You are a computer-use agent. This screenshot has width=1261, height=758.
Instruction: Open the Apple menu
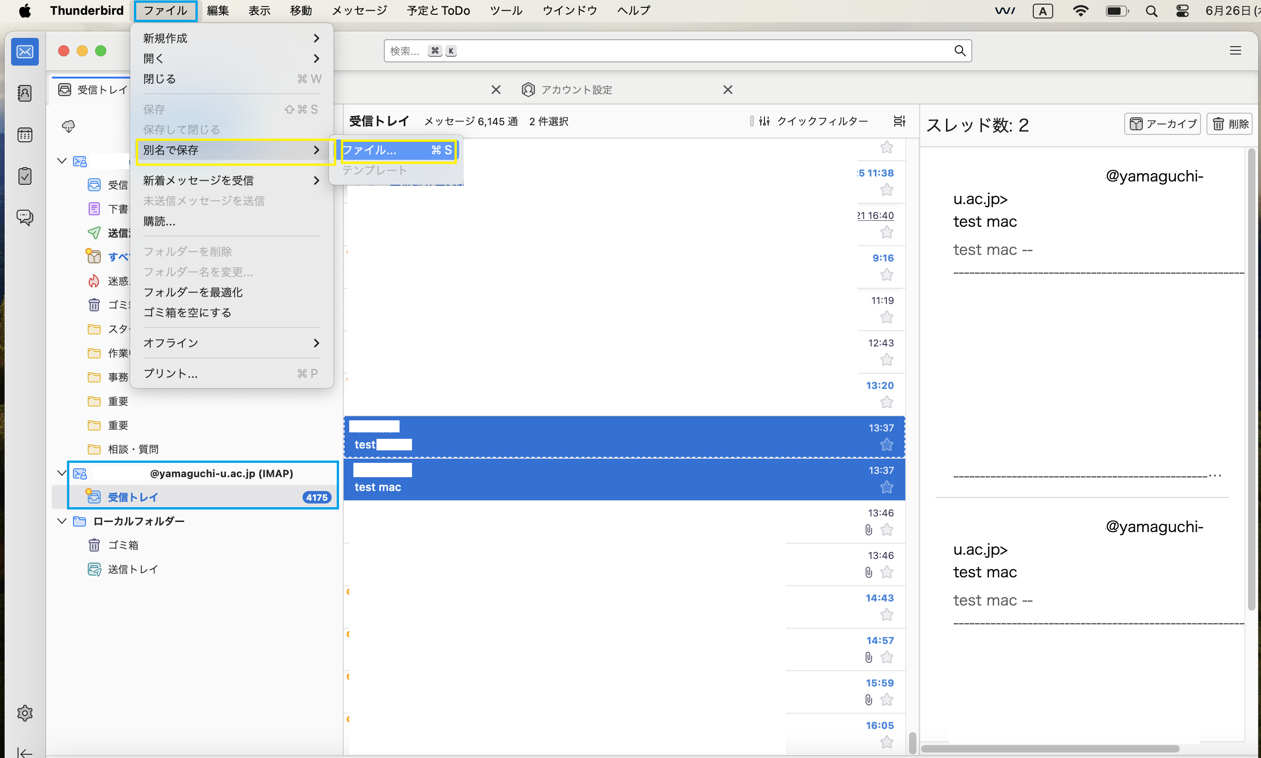click(24, 11)
